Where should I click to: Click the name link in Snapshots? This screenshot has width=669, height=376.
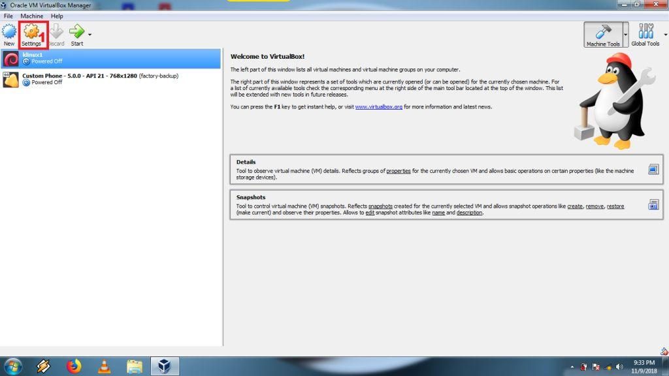(x=438, y=213)
